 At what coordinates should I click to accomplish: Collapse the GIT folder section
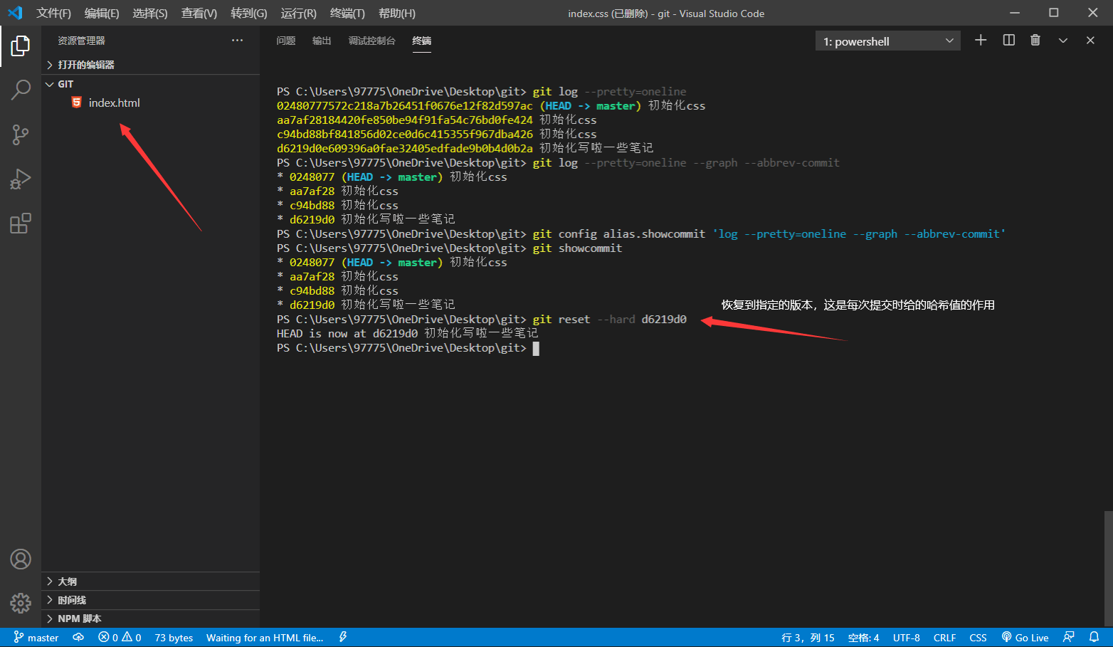point(150,84)
